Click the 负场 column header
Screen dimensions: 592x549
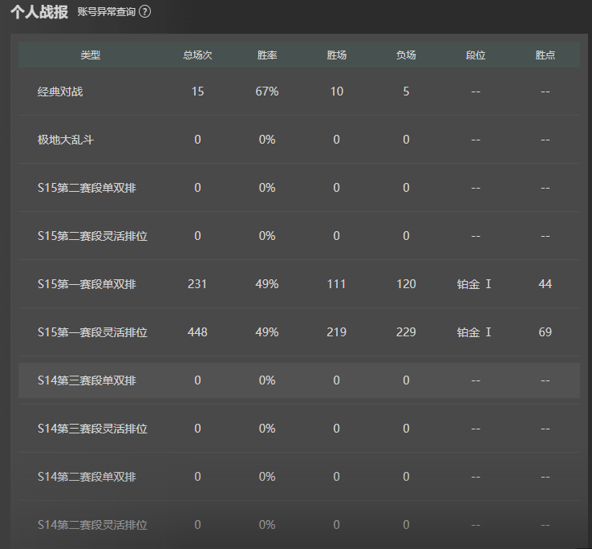406,55
